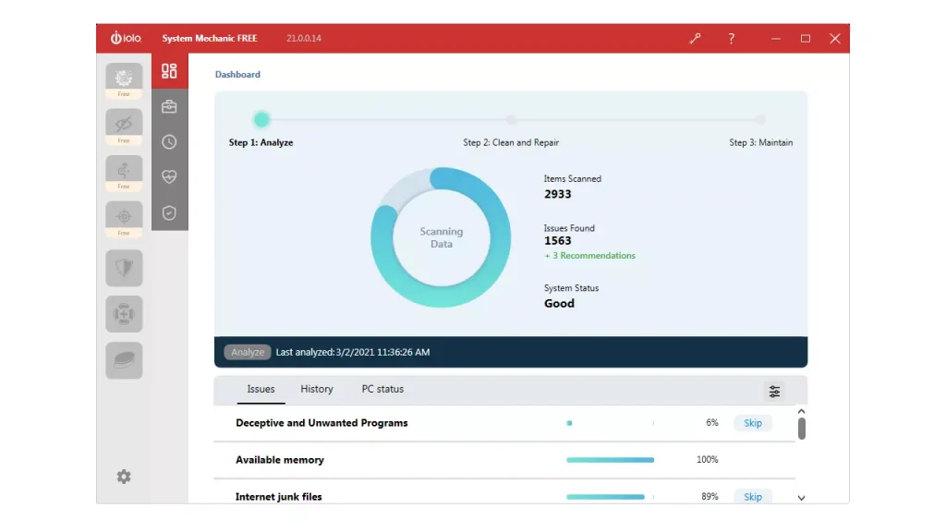Click the Step 2 Clean and Repair marker

[x=511, y=119]
